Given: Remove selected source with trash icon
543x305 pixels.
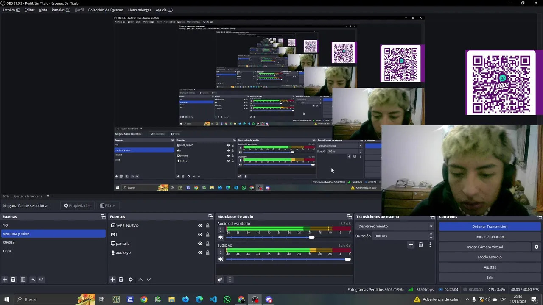Looking at the screenshot, I should tap(121, 280).
